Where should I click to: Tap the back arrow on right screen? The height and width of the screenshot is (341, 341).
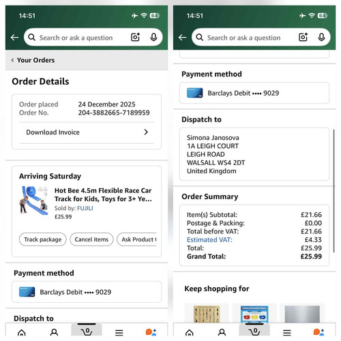point(183,38)
